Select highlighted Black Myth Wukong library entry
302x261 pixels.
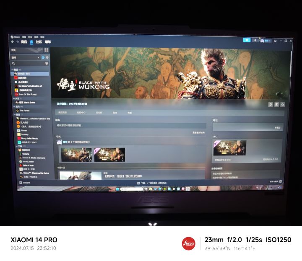click(x=30, y=74)
